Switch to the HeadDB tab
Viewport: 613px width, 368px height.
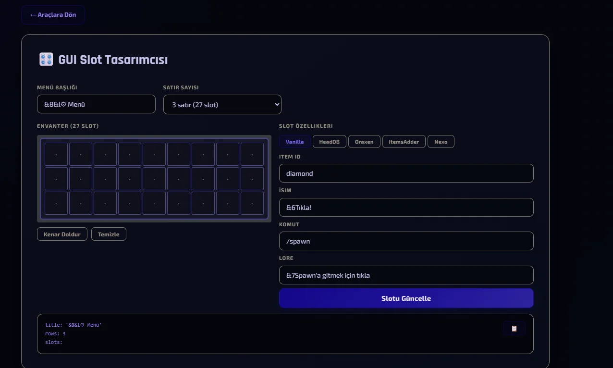(x=329, y=142)
